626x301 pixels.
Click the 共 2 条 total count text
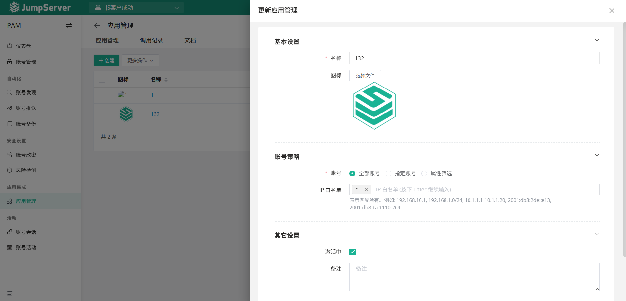pos(109,137)
